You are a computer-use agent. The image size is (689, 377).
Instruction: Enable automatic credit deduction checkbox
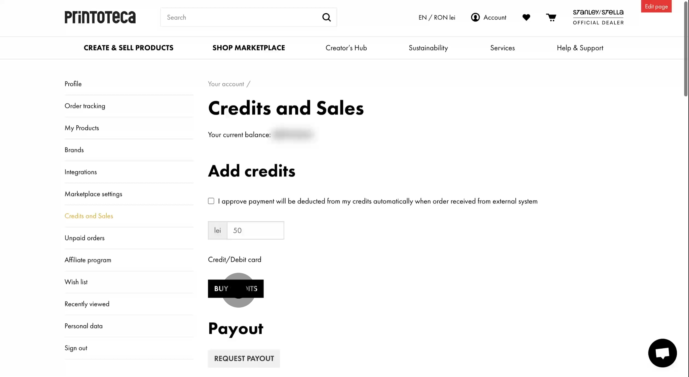click(211, 201)
